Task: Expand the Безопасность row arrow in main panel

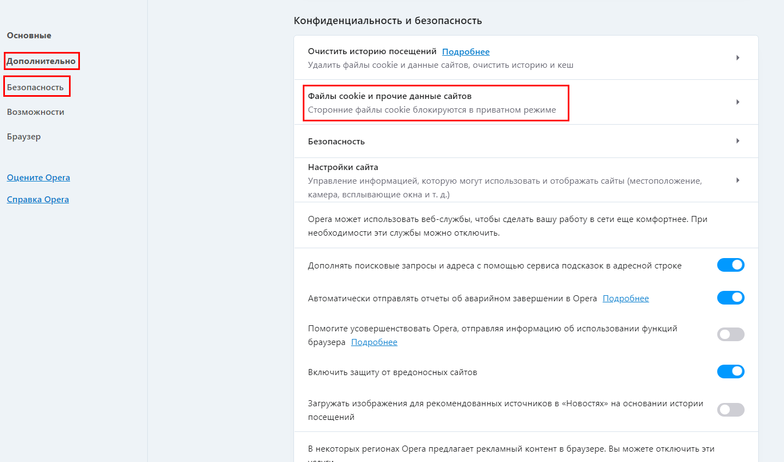Action: click(737, 141)
